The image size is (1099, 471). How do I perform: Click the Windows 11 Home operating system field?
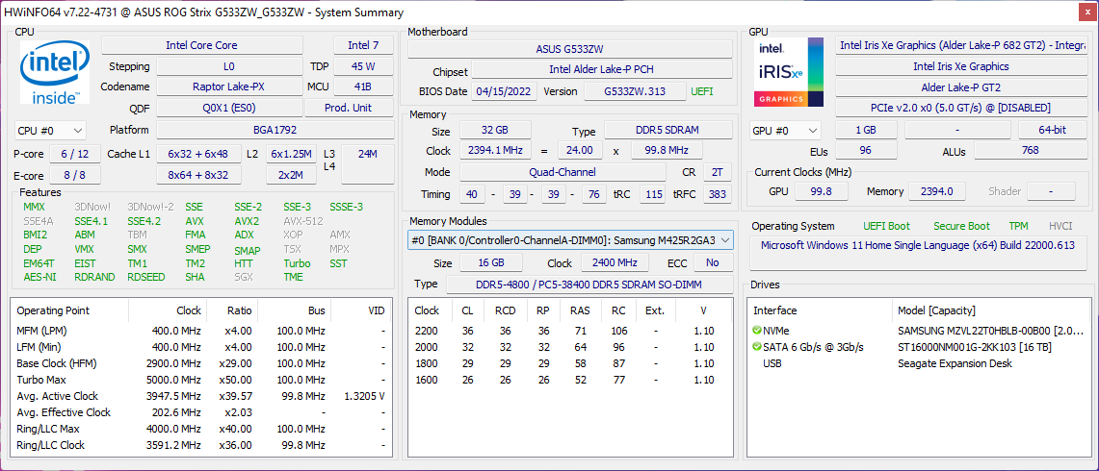tap(917, 245)
